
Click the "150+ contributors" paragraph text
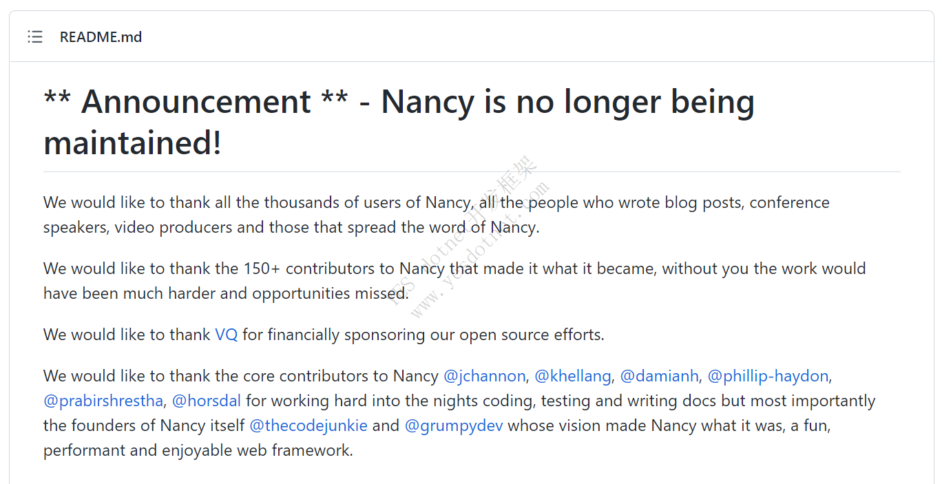tap(454, 281)
